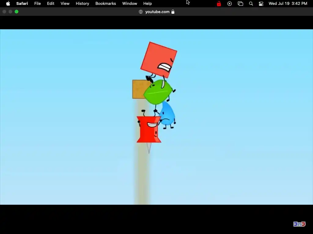Click the globe site icon
Image resolution: width=313 pixels, height=234 pixels.
click(141, 12)
